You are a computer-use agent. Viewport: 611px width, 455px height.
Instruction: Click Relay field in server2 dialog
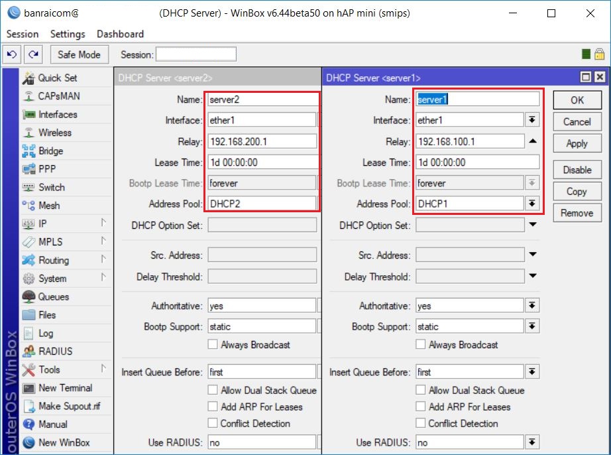(x=262, y=141)
